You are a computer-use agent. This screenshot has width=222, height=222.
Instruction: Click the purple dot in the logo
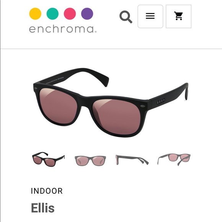pos(87,14)
